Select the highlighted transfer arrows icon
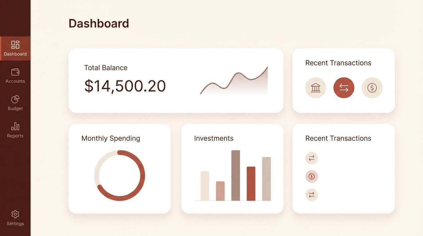 click(344, 88)
